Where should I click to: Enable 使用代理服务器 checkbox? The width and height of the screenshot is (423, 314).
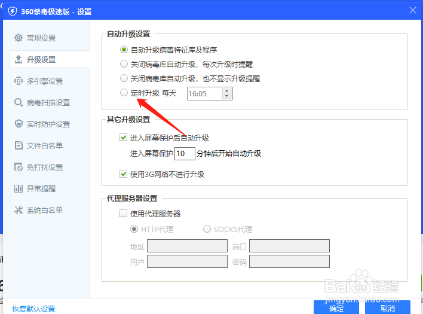pos(123,214)
